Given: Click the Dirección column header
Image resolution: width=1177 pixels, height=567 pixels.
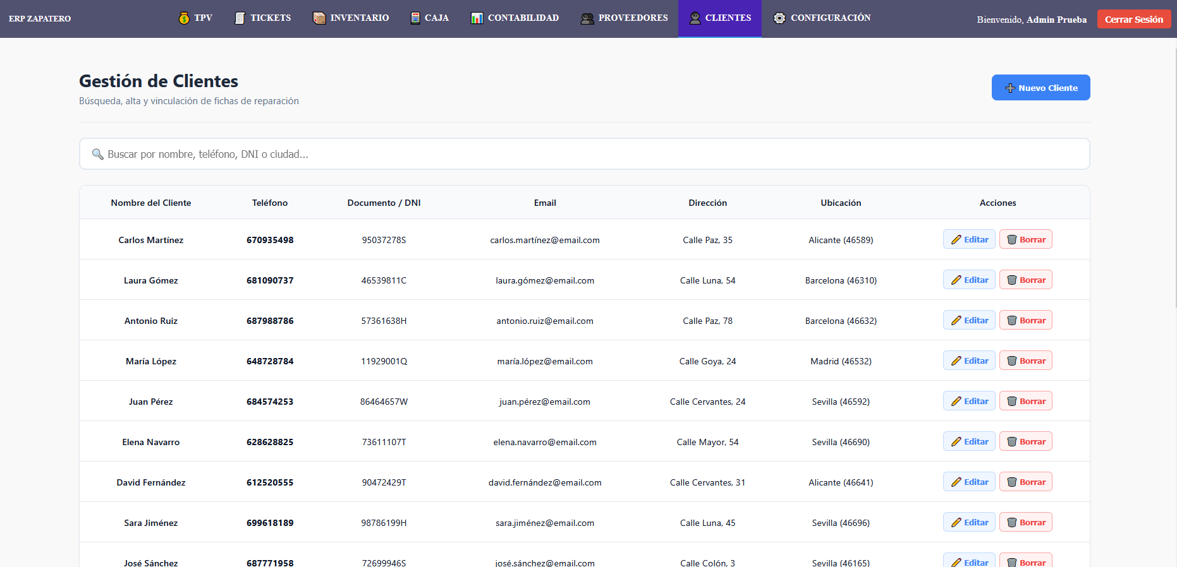Looking at the screenshot, I should click(707, 203).
